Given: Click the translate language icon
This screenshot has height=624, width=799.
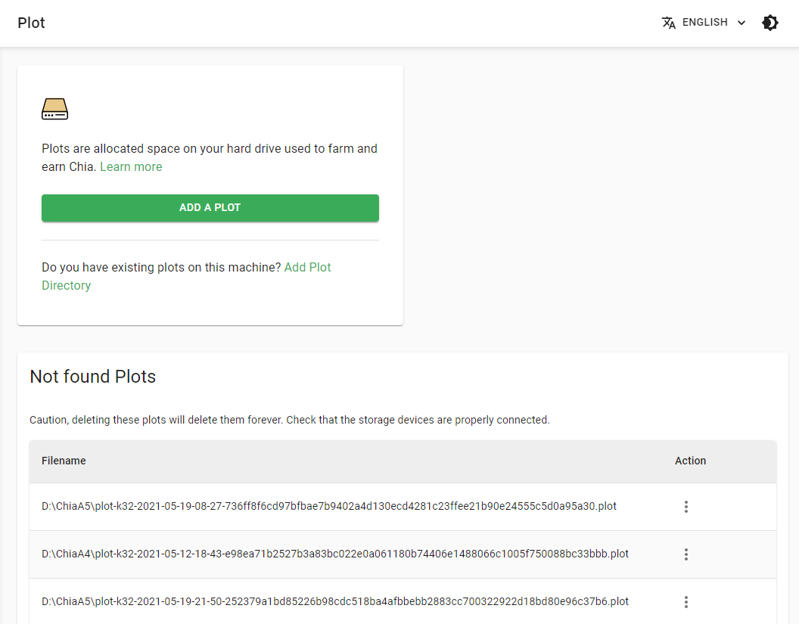Looking at the screenshot, I should 669,23.
